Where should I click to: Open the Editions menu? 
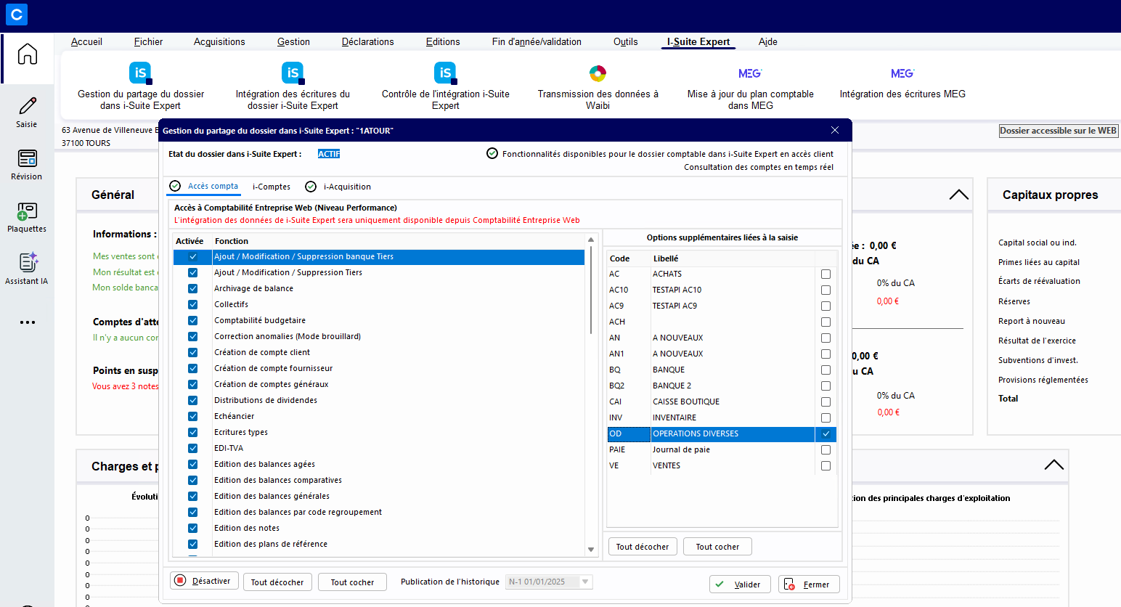coord(443,42)
